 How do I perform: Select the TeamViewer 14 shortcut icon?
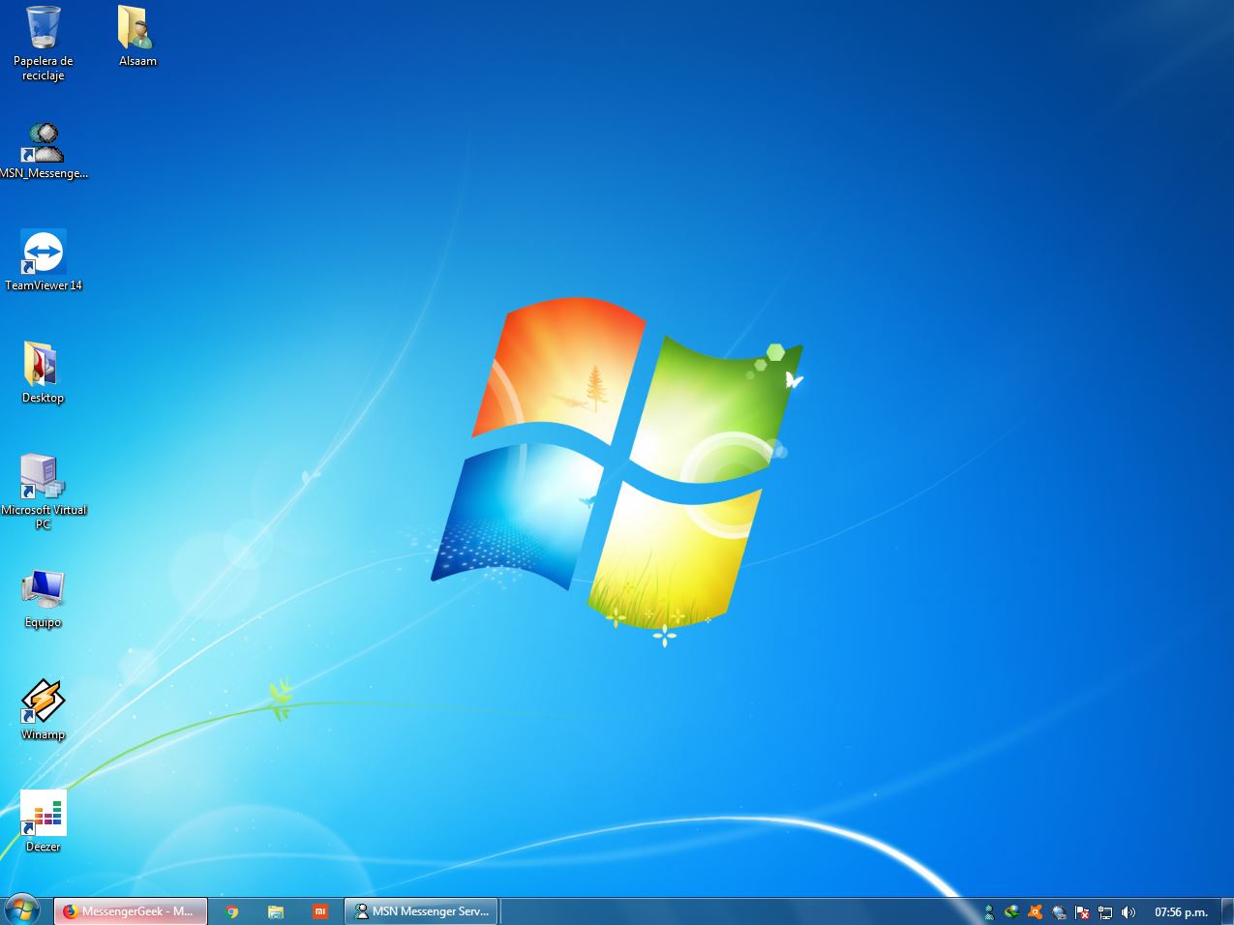(x=44, y=261)
